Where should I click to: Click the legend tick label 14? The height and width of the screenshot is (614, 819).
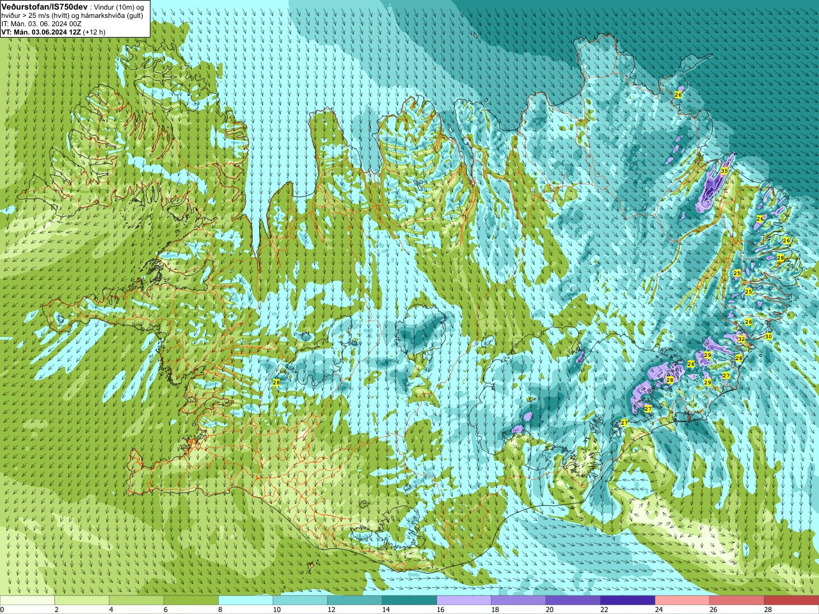pos(386,610)
